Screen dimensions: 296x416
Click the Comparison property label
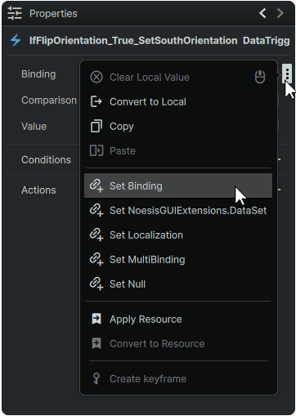pyautogui.click(x=49, y=101)
